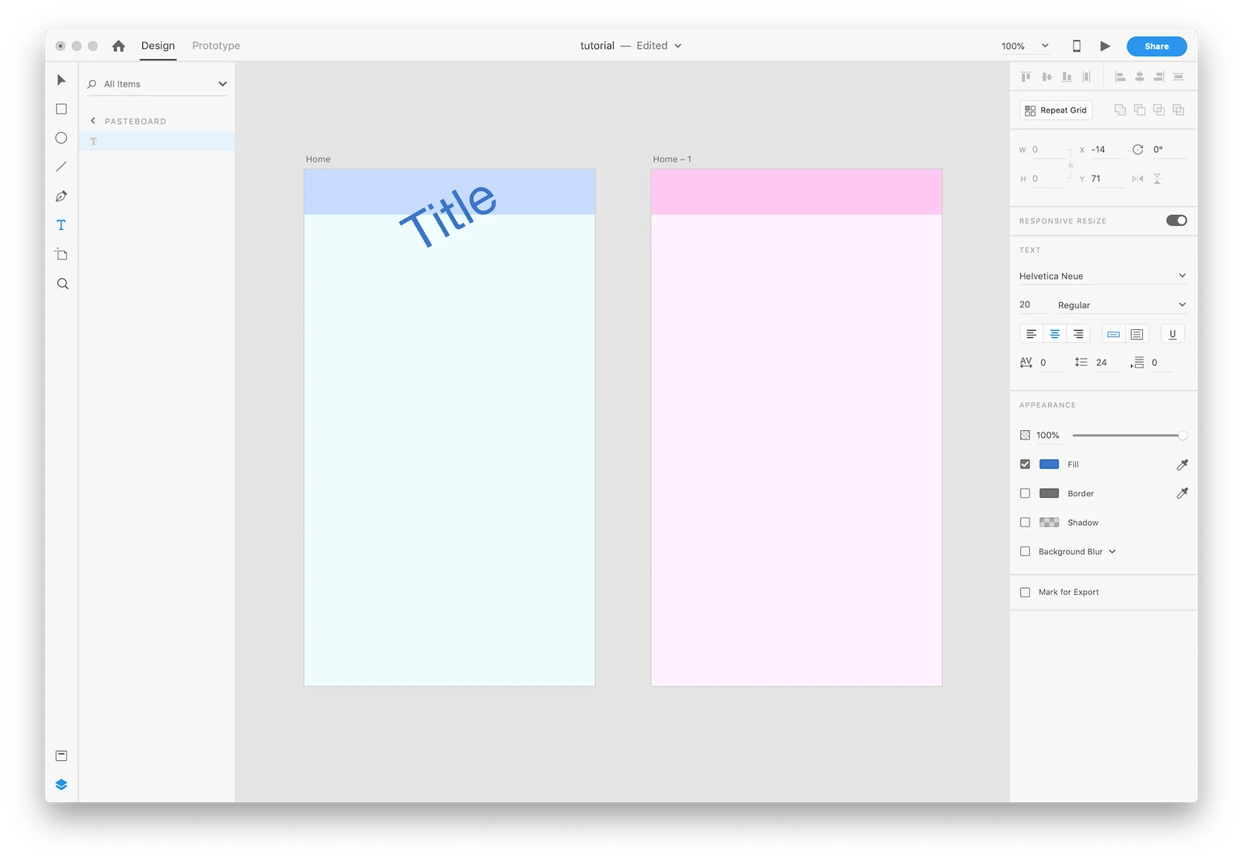
Task: Align objects to left
Action: 1120,77
